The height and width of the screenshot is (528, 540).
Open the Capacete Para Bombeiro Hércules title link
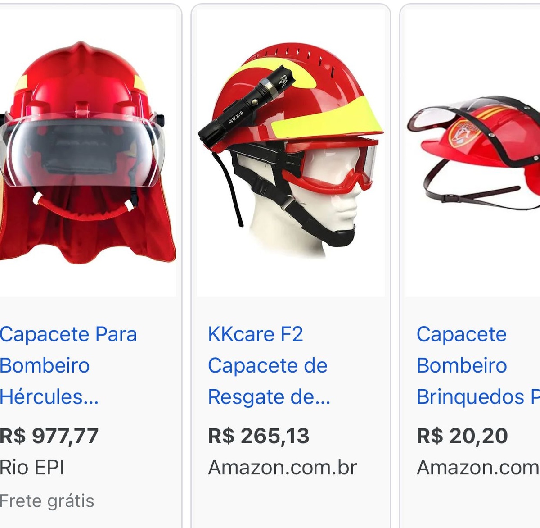point(68,365)
